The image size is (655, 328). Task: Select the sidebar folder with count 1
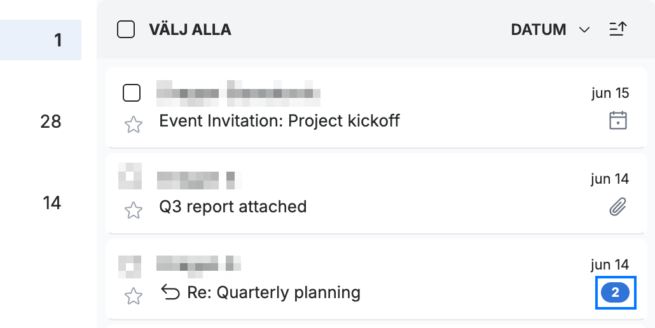41,40
